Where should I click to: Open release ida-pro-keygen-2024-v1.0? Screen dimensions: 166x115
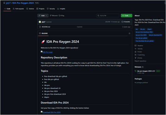point(146,71)
